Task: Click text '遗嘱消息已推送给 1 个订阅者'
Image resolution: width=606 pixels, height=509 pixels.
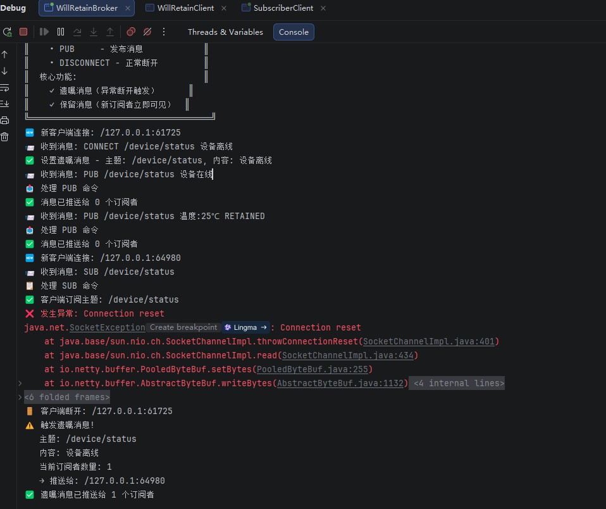Action: point(97,494)
